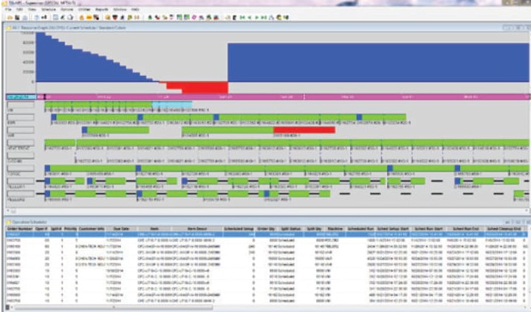This screenshot has width=531, height=312.
Task: Open the File menu
Action: pos(8,10)
